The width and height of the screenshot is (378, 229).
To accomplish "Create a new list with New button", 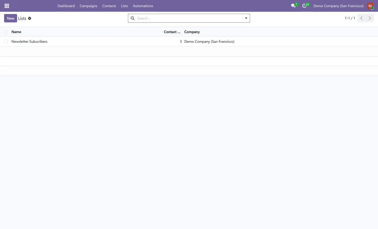I will point(11,18).
